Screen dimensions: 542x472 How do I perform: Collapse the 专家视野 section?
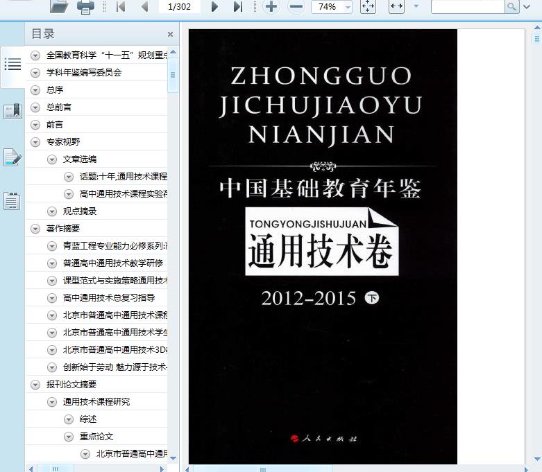tap(35, 142)
